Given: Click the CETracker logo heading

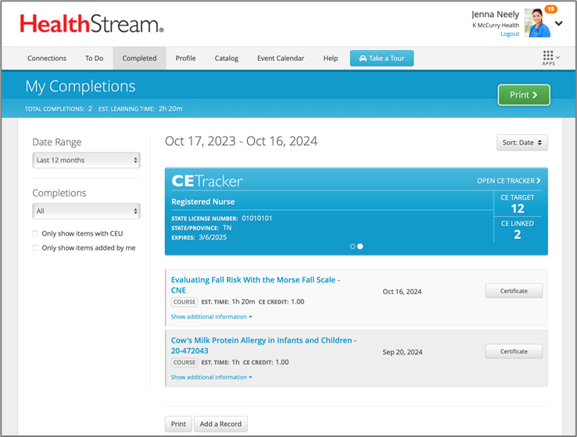Looking at the screenshot, I should pos(207,181).
